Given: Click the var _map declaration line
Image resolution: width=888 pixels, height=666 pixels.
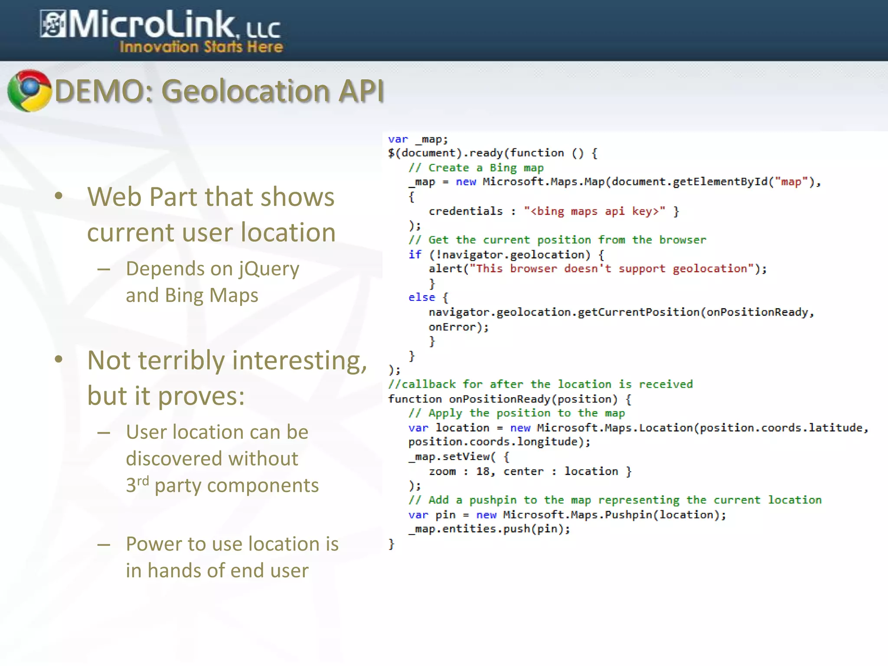Looking at the screenshot, I should (418, 139).
